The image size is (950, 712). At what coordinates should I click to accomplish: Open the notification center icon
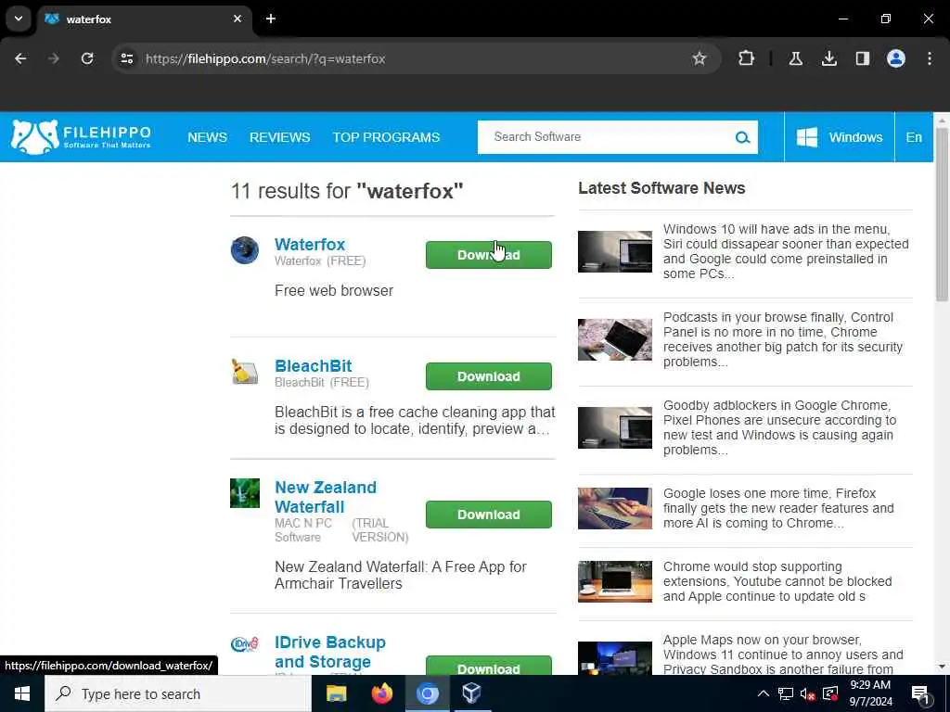920,693
